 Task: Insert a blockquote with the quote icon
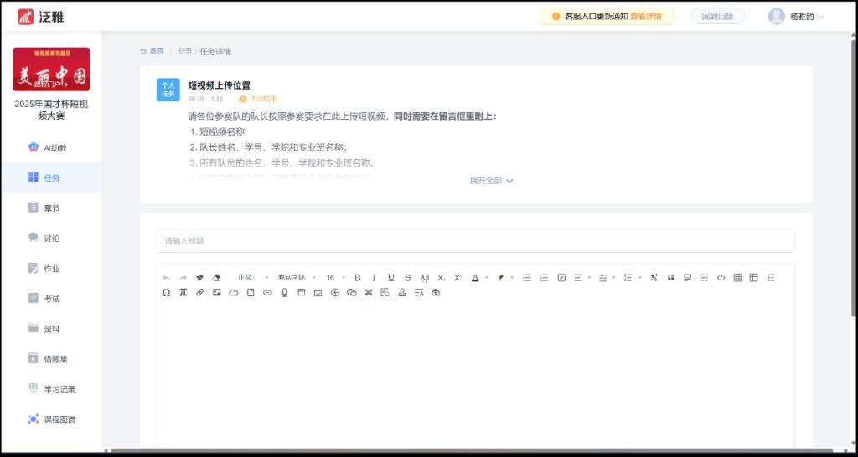(671, 278)
